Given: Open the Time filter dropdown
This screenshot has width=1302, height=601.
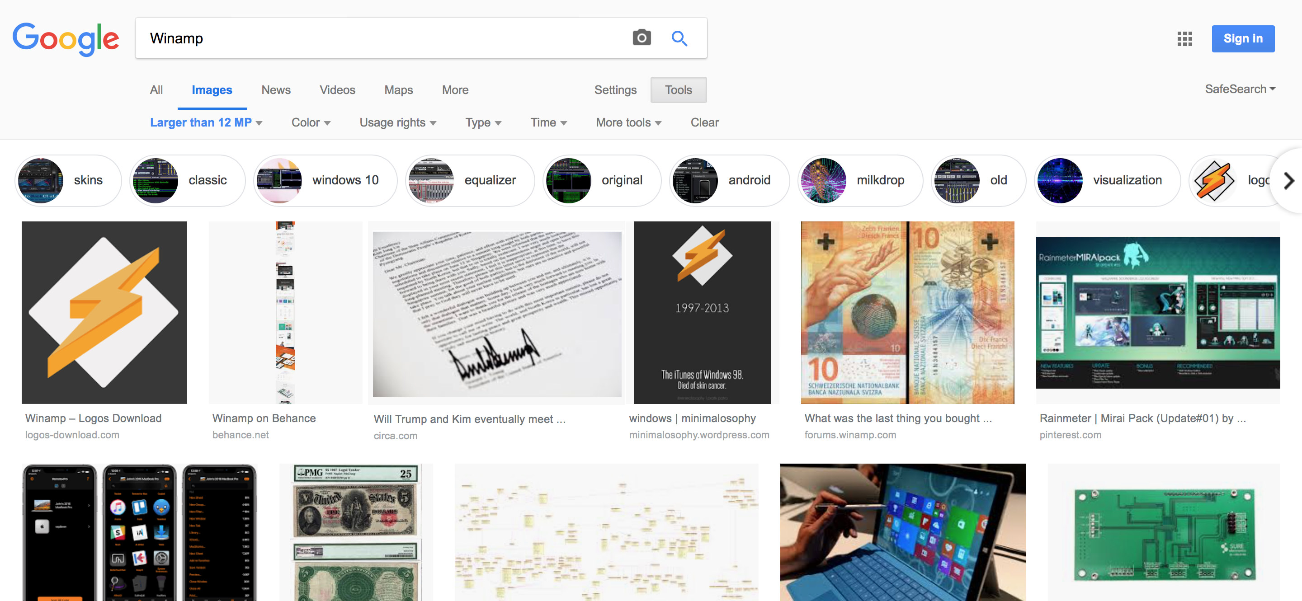Looking at the screenshot, I should click(x=548, y=123).
